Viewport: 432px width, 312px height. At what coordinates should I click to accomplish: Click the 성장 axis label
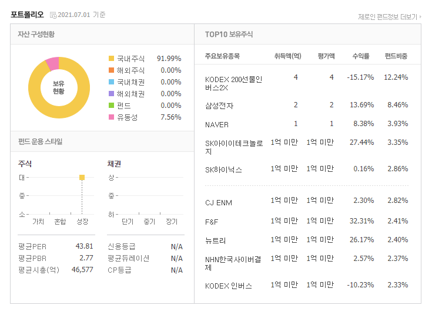pyautogui.click(x=82, y=222)
